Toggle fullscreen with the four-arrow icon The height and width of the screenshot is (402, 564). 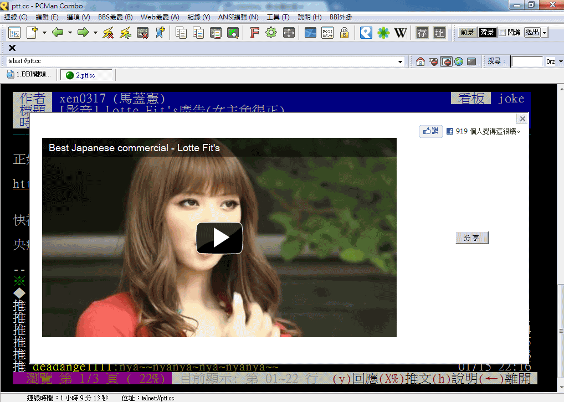pyautogui.click(x=289, y=33)
